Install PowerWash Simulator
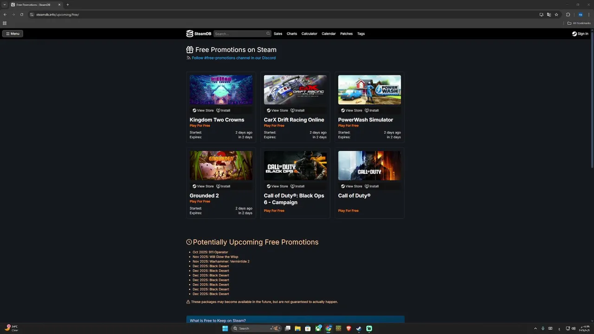The width and height of the screenshot is (594, 334). pos(372,110)
